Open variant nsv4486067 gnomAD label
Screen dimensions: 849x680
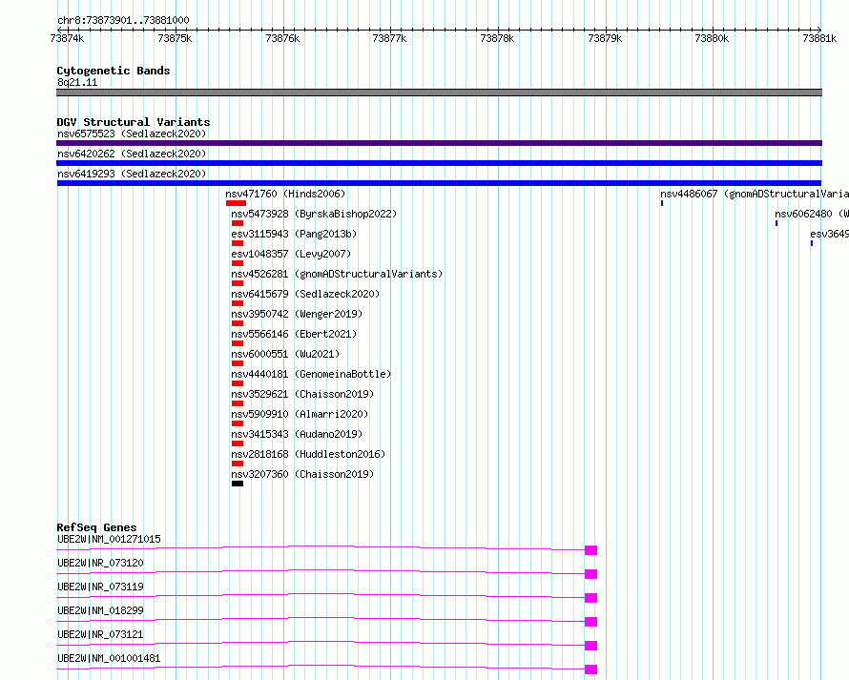pos(755,194)
